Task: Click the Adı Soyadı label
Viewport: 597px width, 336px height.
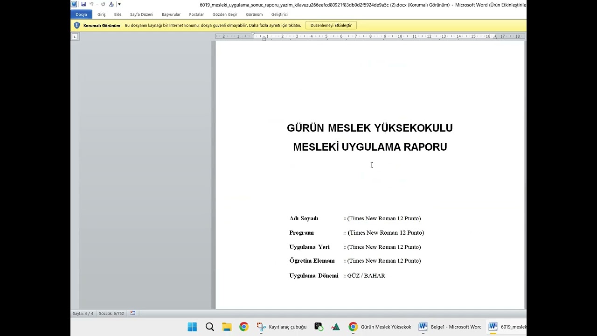Action: tap(304, 218)
